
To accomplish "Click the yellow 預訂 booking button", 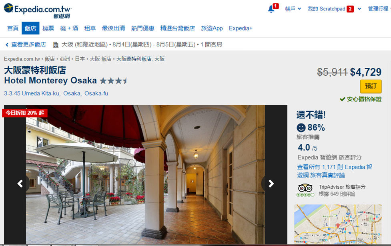I will pyautogui.click(x=371, y=87).
